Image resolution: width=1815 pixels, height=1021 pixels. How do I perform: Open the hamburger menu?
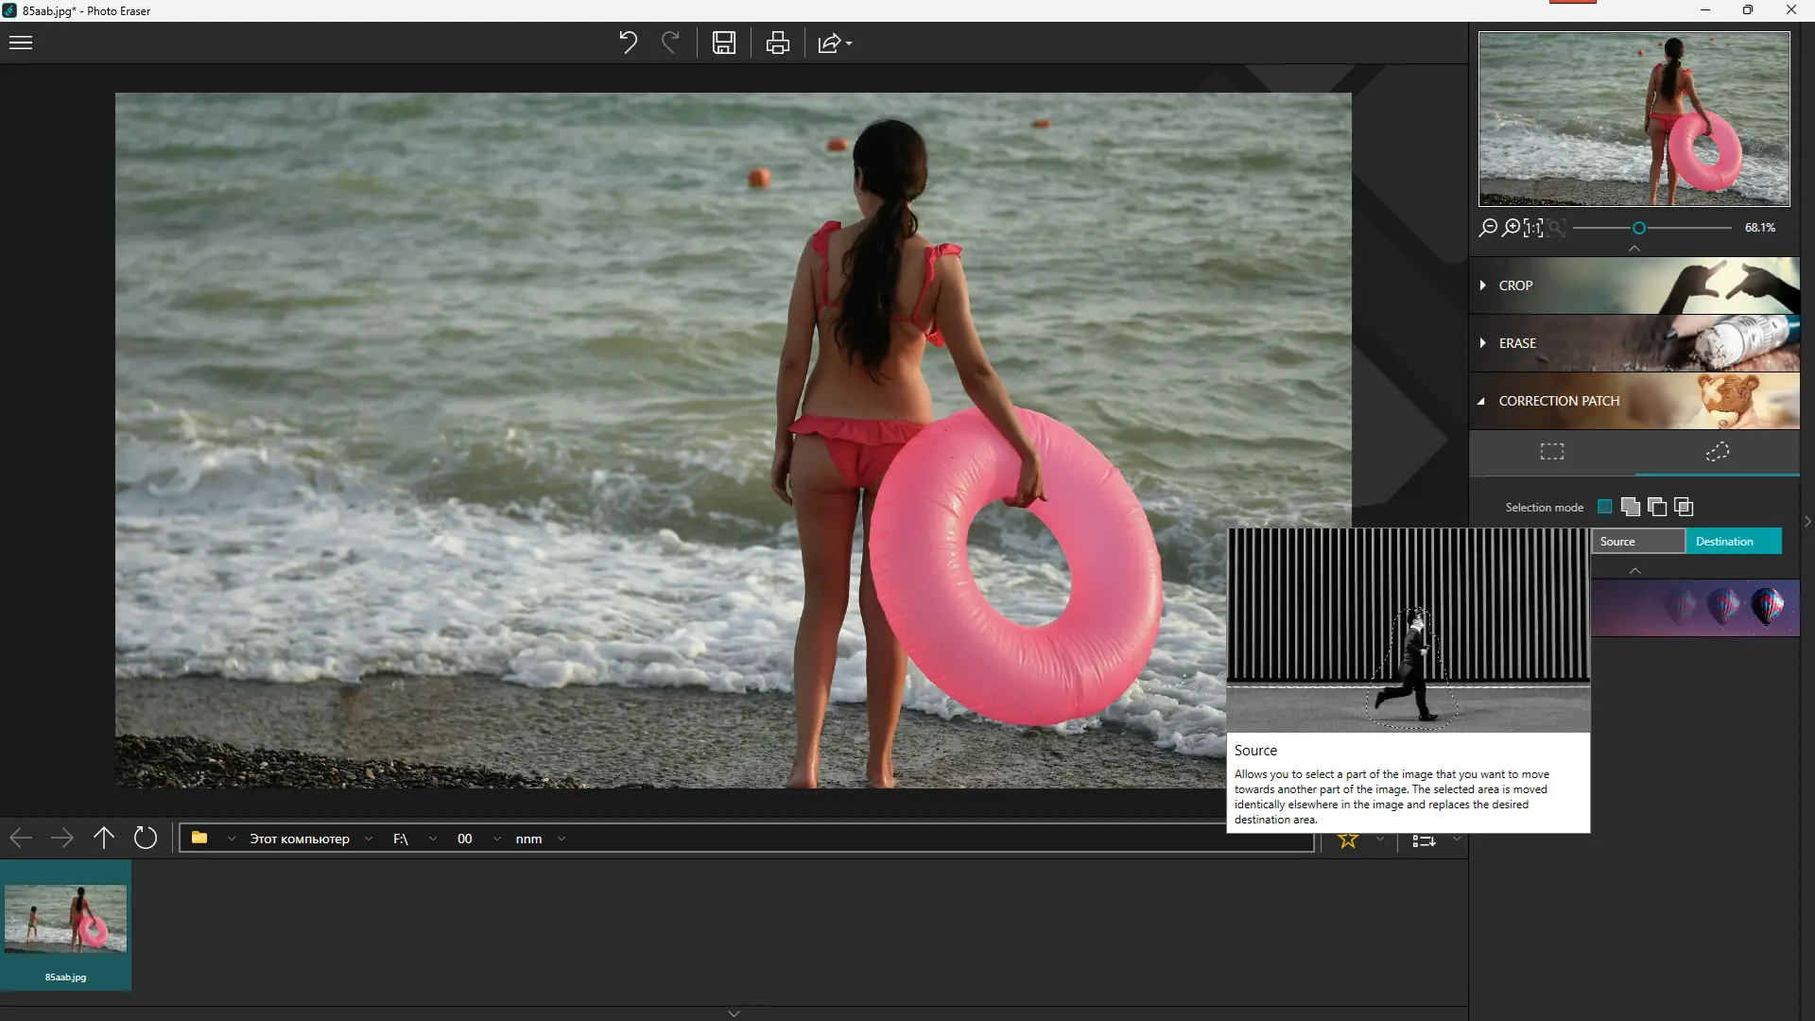point(21,43)
